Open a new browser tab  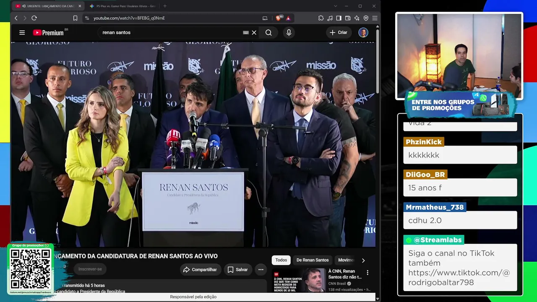point(165,6)
